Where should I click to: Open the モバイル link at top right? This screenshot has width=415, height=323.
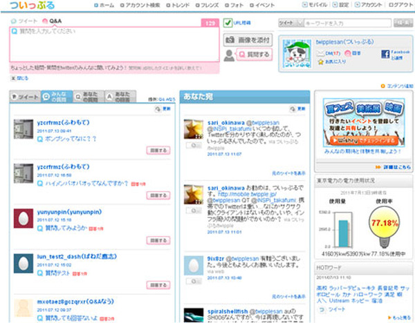[x=315, y=5]
